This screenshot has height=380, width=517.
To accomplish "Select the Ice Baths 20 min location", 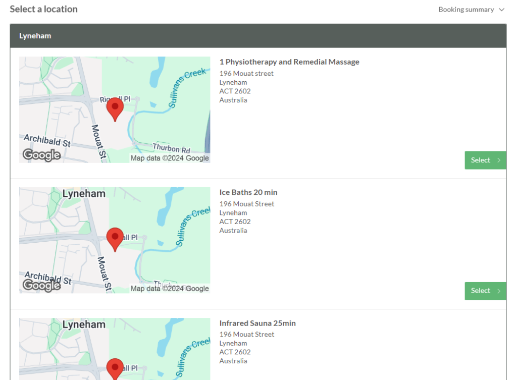I will 485,291.
